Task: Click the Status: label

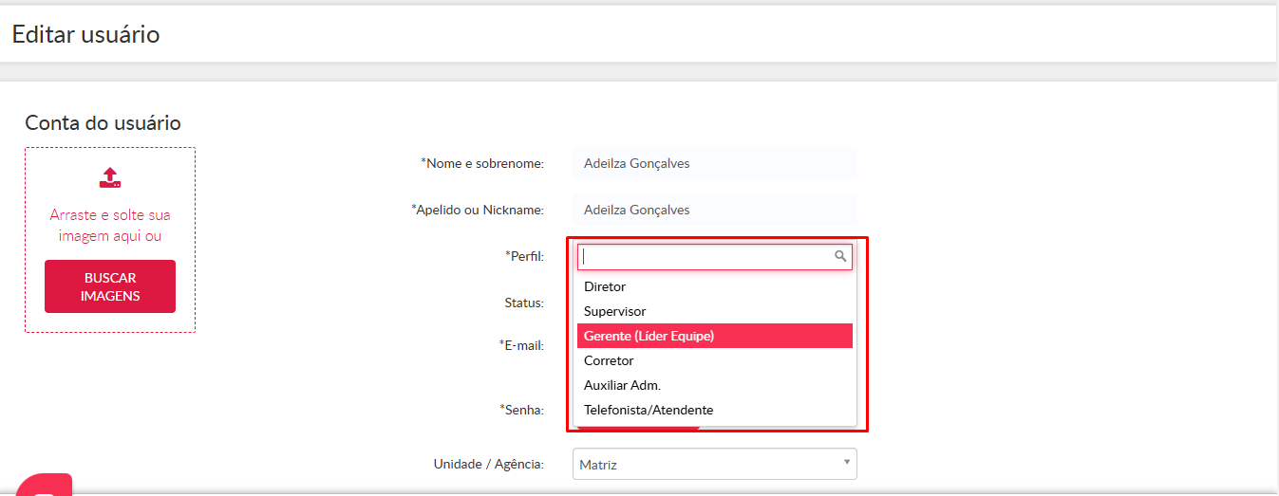Action: [524, 303]
